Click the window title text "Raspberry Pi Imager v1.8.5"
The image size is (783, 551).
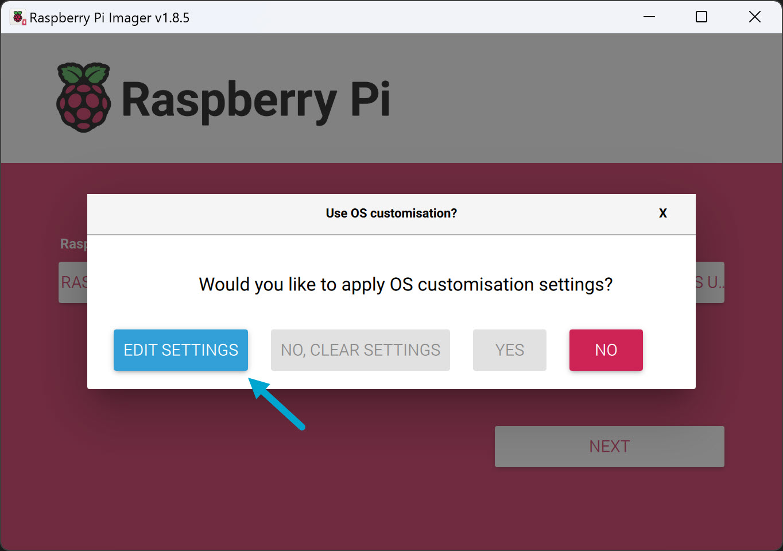click(x=109, y=18)
